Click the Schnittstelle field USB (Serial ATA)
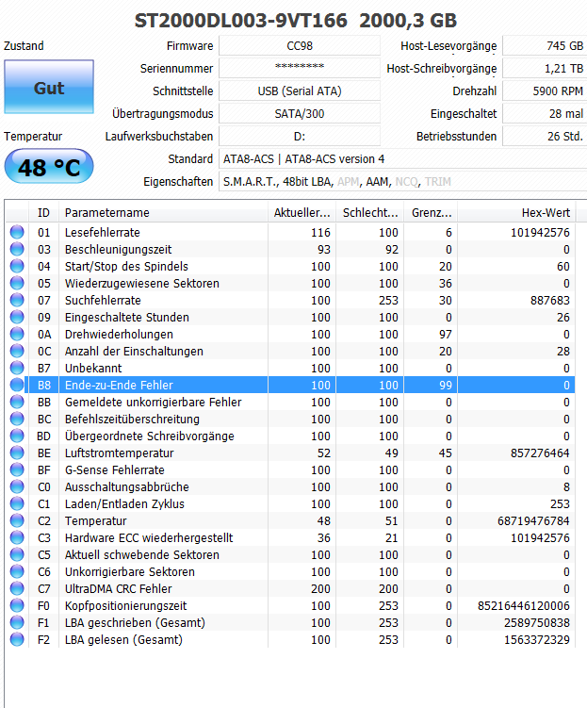Viewport: 587px width, 708px height. coord(300,91)
